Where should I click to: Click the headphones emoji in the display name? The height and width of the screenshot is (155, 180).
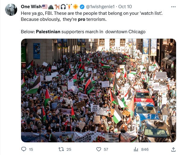point(63,7)
